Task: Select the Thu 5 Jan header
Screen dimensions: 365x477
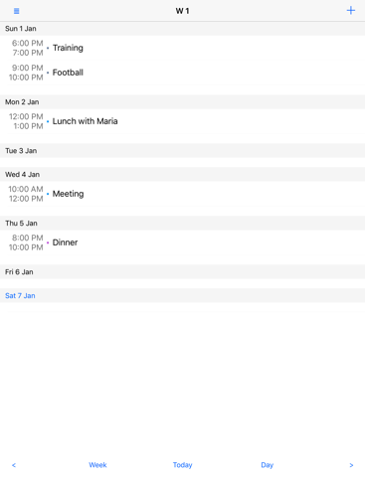Action: tap(182, 224)
